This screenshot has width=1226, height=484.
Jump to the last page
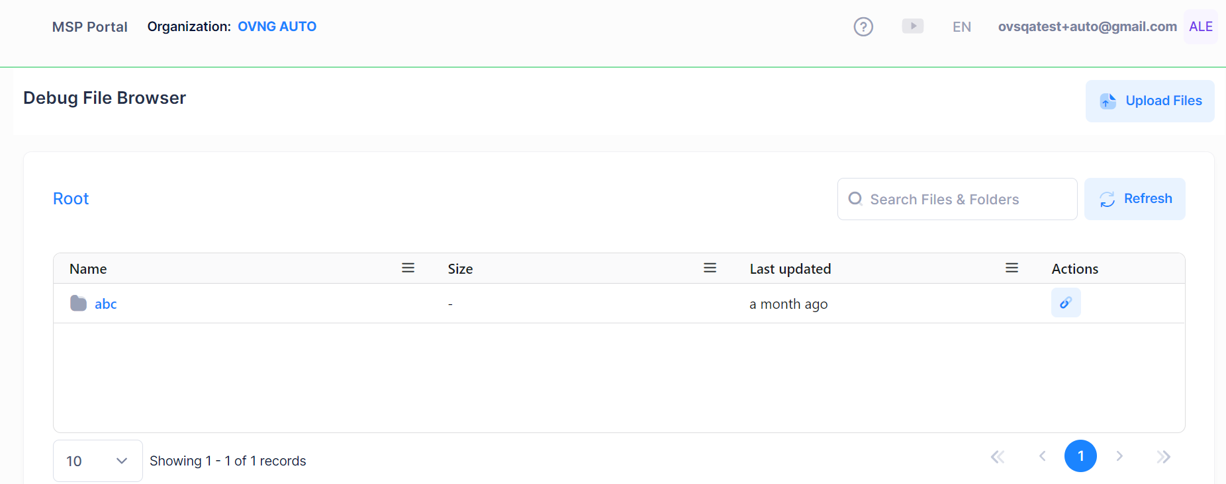[x=1163, y=456]
